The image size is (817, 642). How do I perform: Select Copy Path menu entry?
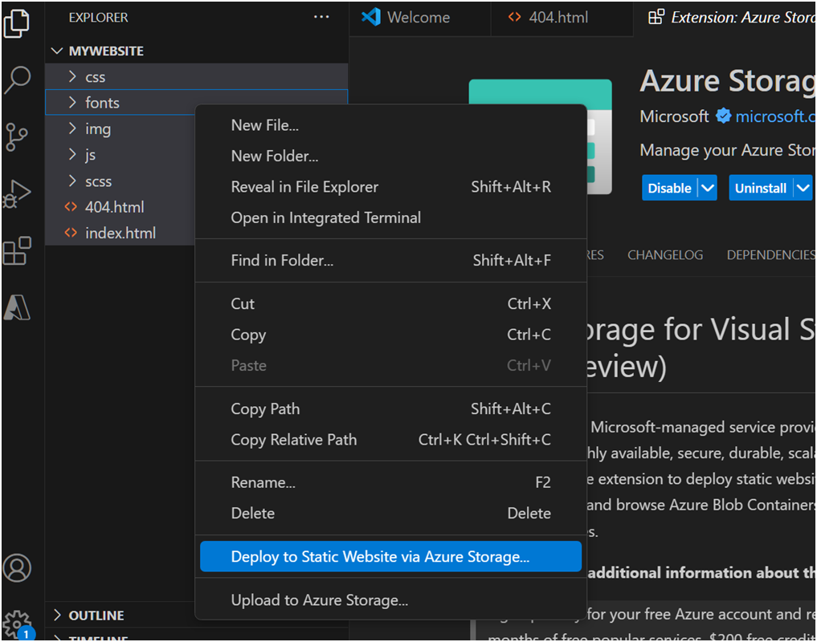pos(390,409)
